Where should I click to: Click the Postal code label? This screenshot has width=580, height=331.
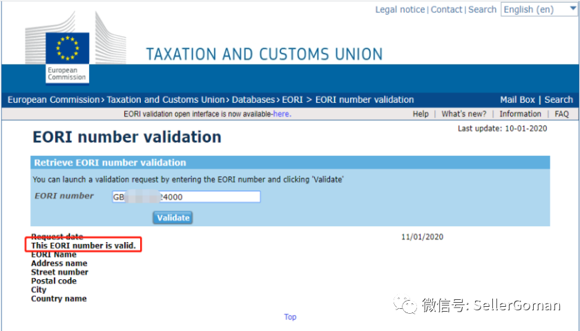coord(54,281)
